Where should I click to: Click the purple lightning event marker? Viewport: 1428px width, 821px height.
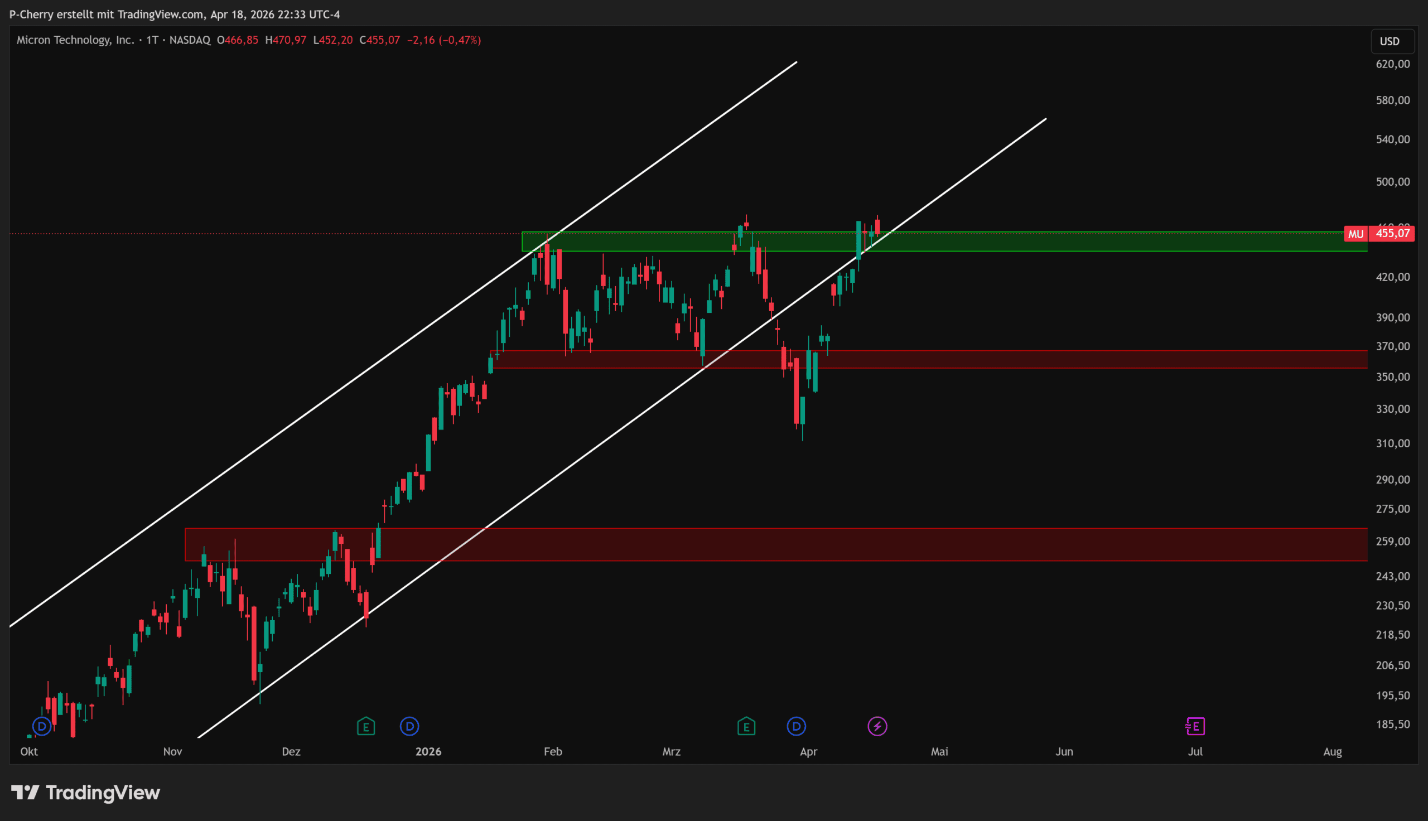(x=877, y=726)
